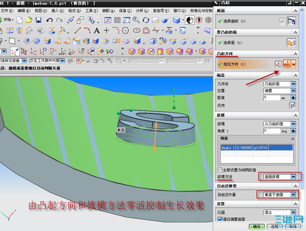This screenshot has height=231, width=306.
Task: Select the Ellipse curve tool
Action: [x=137, y=30]
